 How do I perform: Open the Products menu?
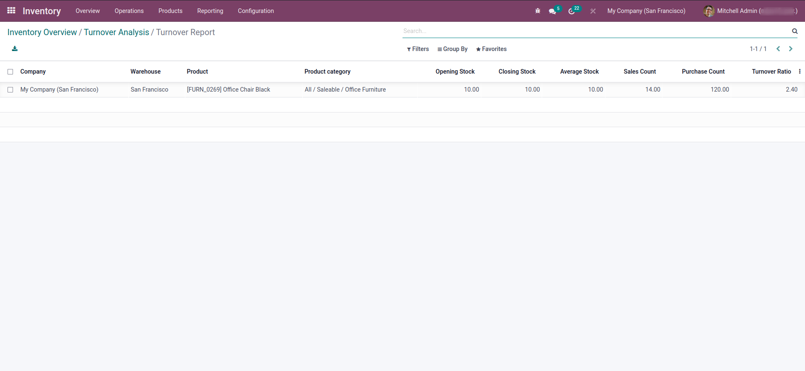coord(170,11)
